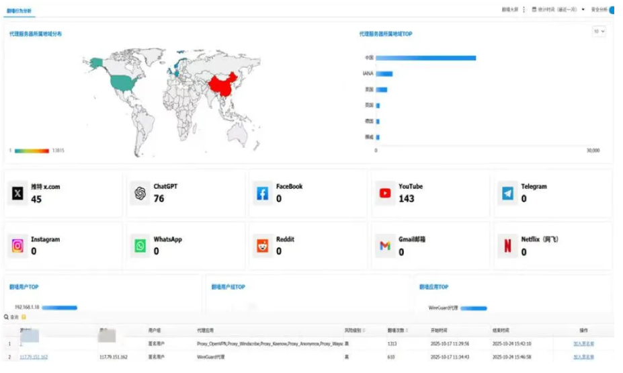This screenshot has width=623, height=373.
Task: Click the Reddit mascot icon
Action: (263, 246)
